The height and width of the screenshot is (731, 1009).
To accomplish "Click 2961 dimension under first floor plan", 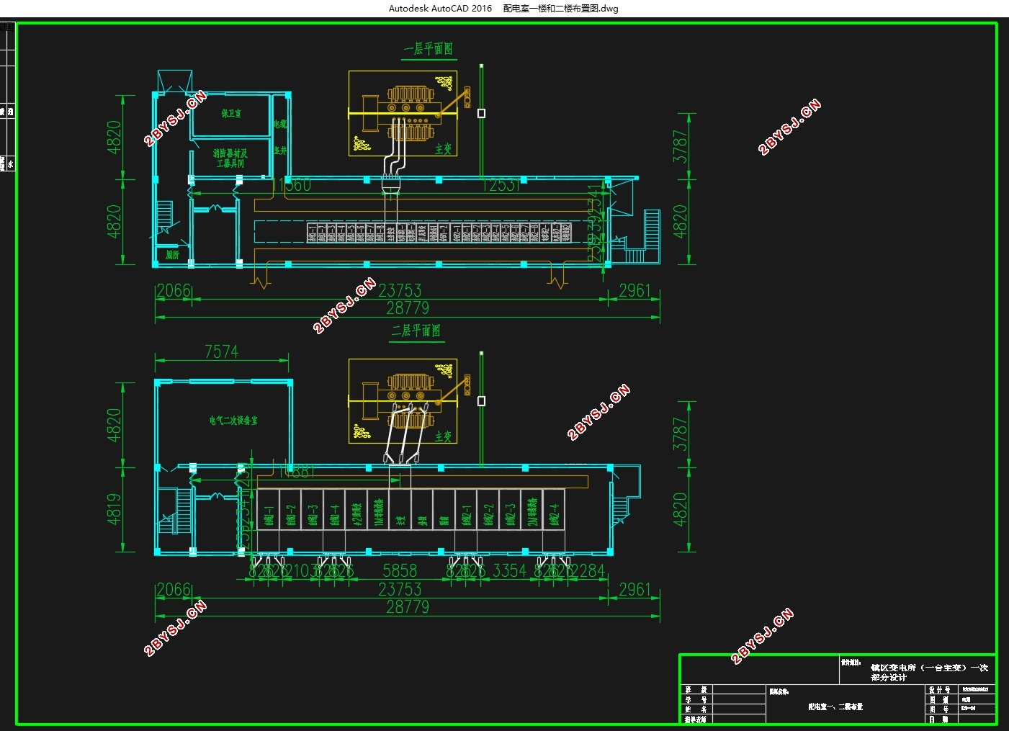I will coord(634,290).
